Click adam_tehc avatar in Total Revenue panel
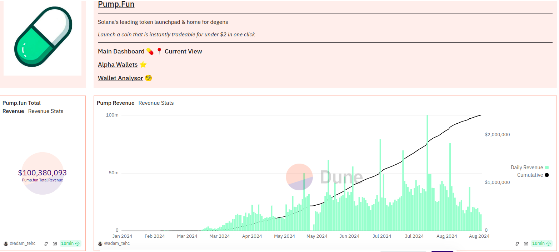This screenshot has width=559, height=252. [5, 243]
